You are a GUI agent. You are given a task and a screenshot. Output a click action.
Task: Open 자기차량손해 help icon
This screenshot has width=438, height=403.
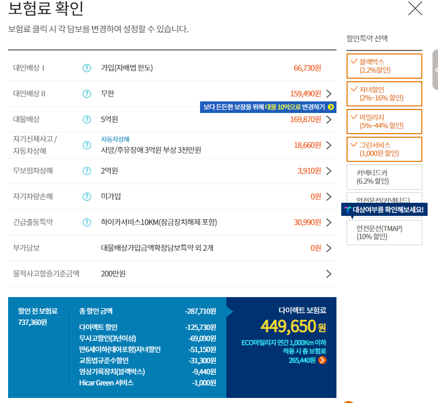coord(86,197)
